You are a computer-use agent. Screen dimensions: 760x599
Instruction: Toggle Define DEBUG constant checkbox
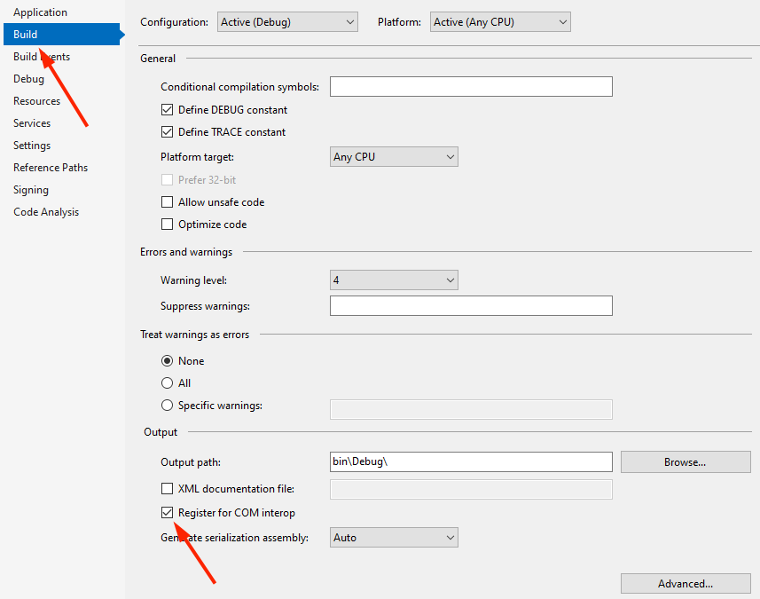(x=167, y=110)
